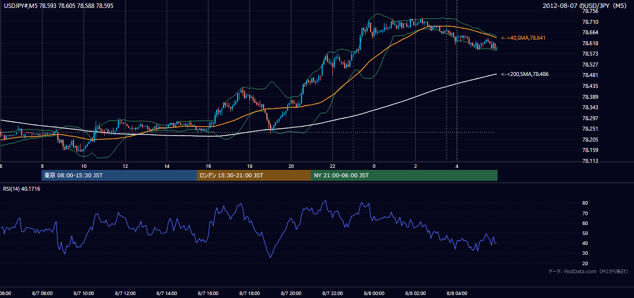The image size is (634, 298).
Task: Click the 2012-08-07 USD/JPY (M5) title
Action: [x=585, y=6]
